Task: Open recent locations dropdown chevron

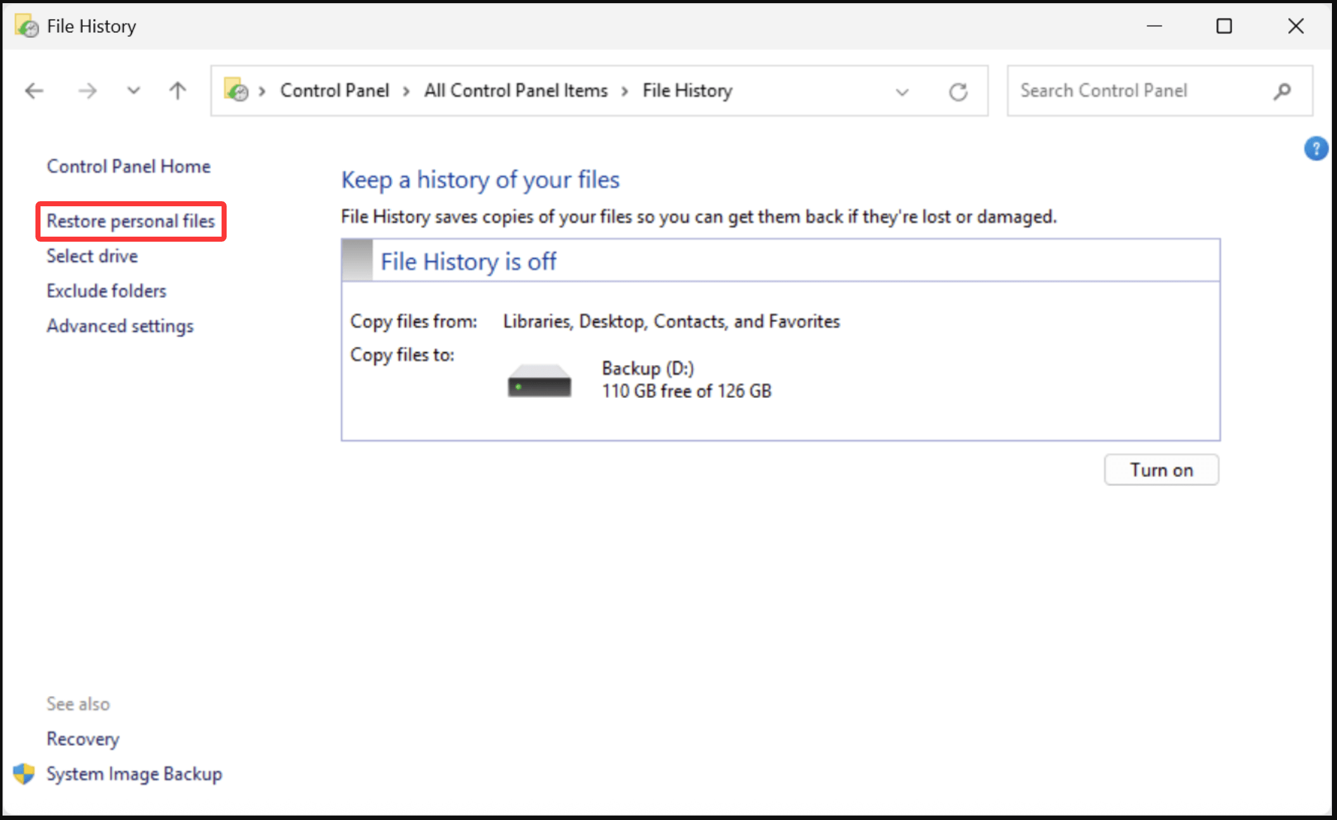Action: click(133, 90)
